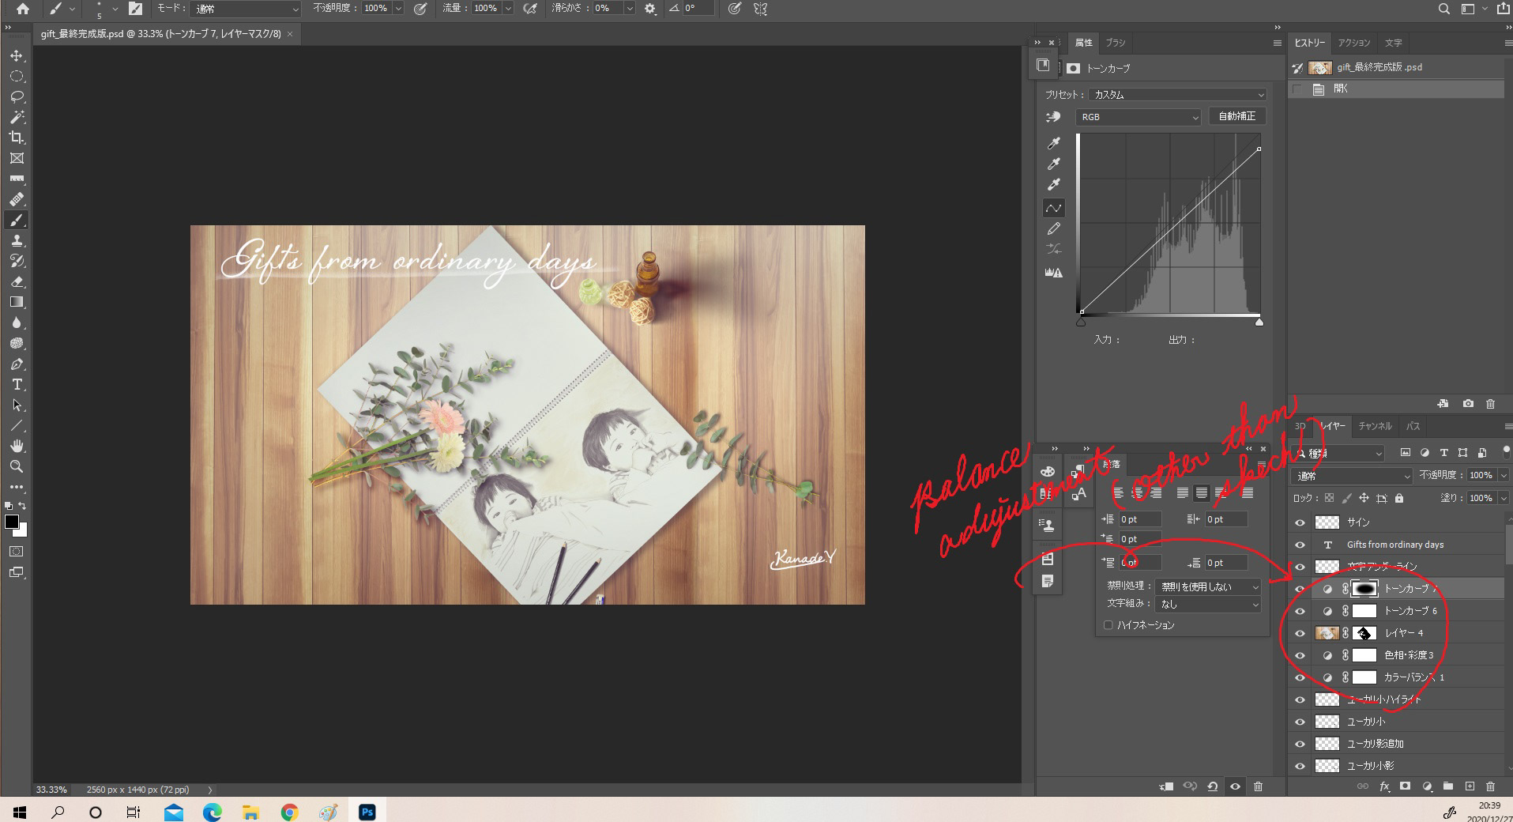The width and height of the screenshot is (1513, 822).
Task: Select the edit points curve mode
Action: (1054, 208)
